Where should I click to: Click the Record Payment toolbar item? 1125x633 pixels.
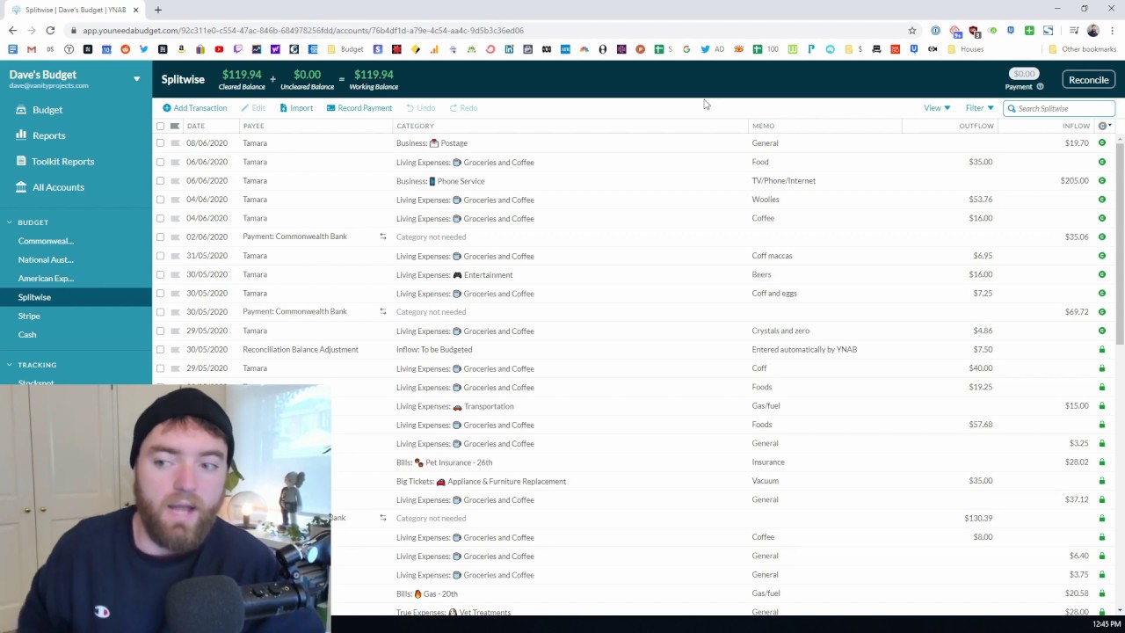tap(359, 108)
